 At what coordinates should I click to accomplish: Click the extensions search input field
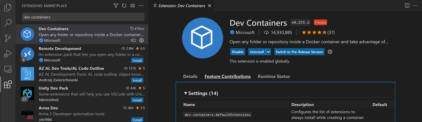coord(83,17)
